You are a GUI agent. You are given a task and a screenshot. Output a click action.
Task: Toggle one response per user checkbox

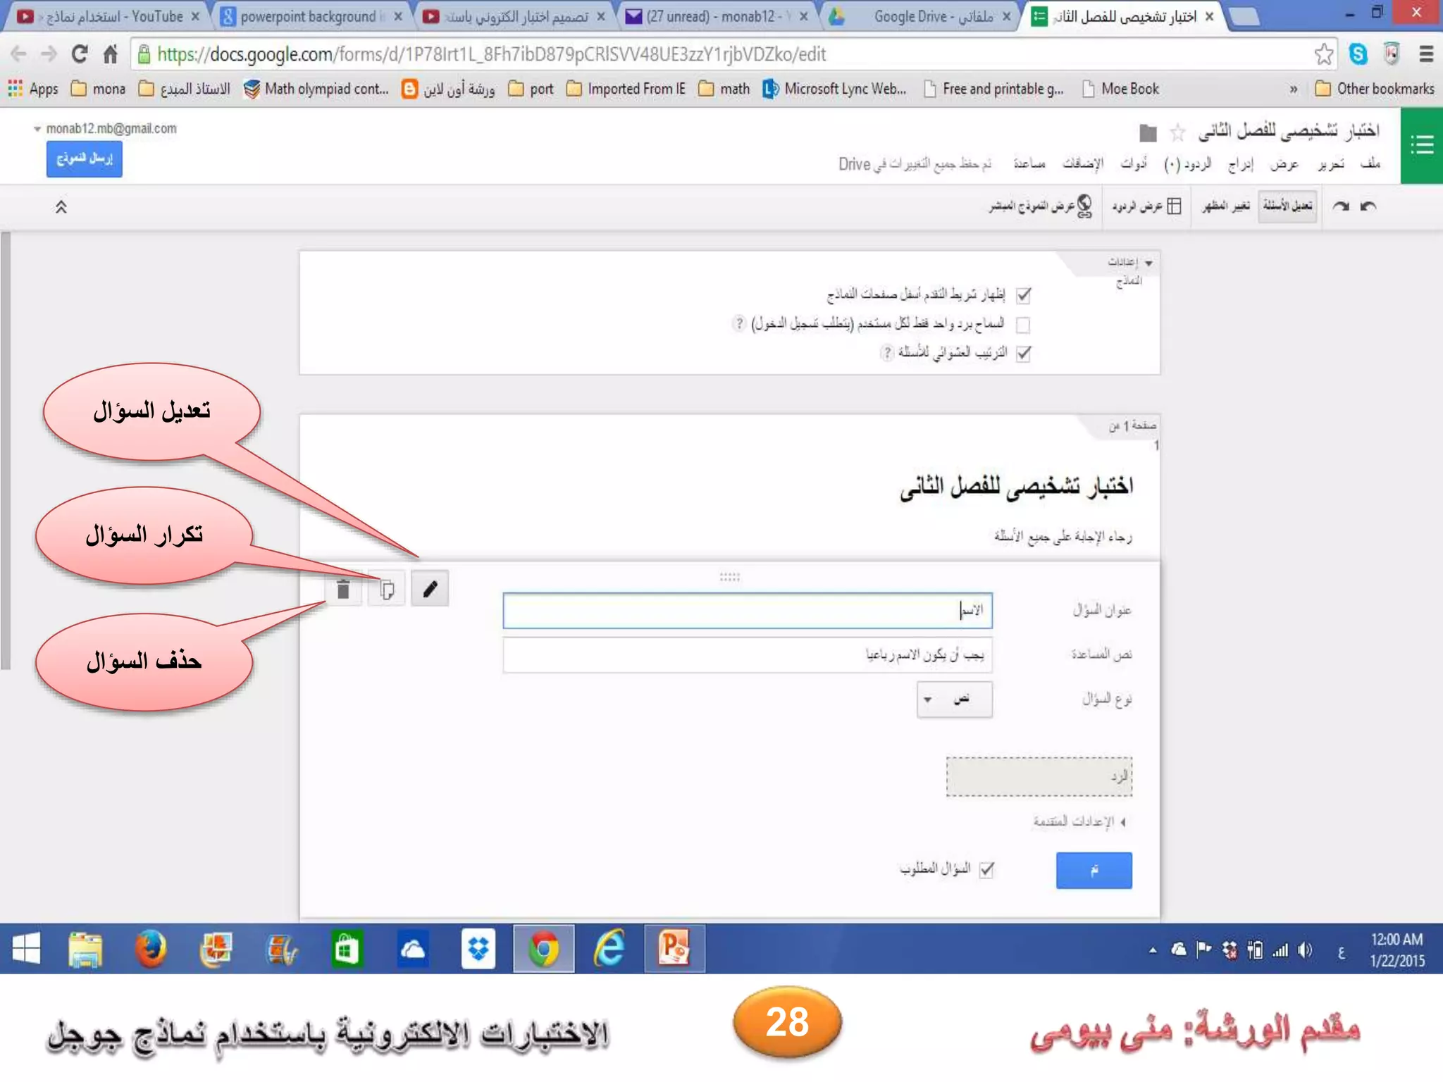click(x=1024, y=325)
